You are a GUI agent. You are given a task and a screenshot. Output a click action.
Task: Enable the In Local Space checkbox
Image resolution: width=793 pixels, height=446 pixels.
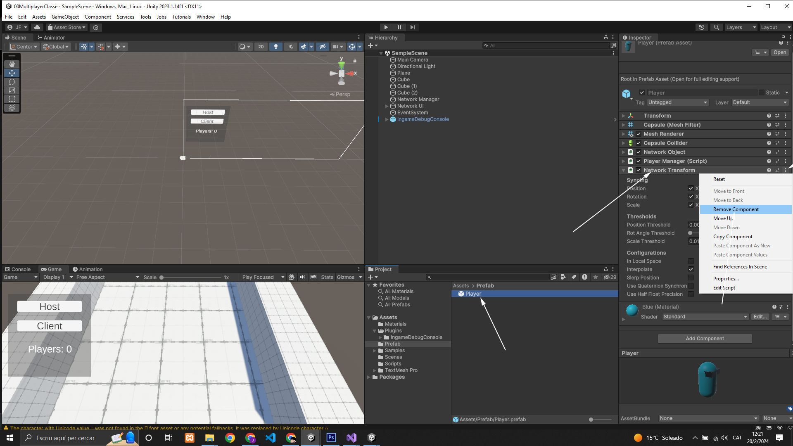coord(691,261)
